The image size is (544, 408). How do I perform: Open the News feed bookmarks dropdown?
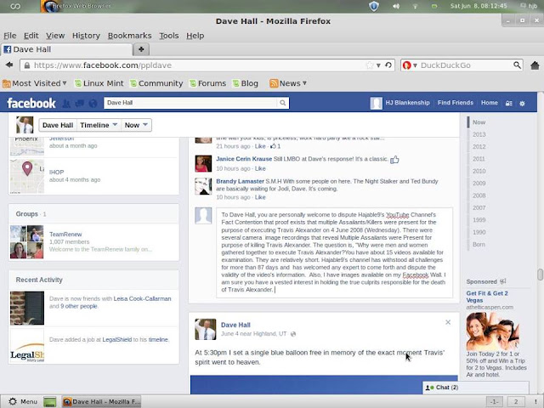[288, 83]
